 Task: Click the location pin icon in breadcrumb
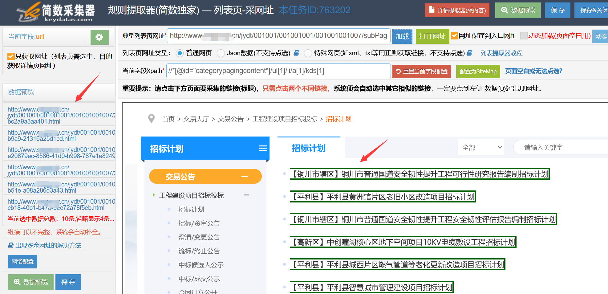click(151, 119)
